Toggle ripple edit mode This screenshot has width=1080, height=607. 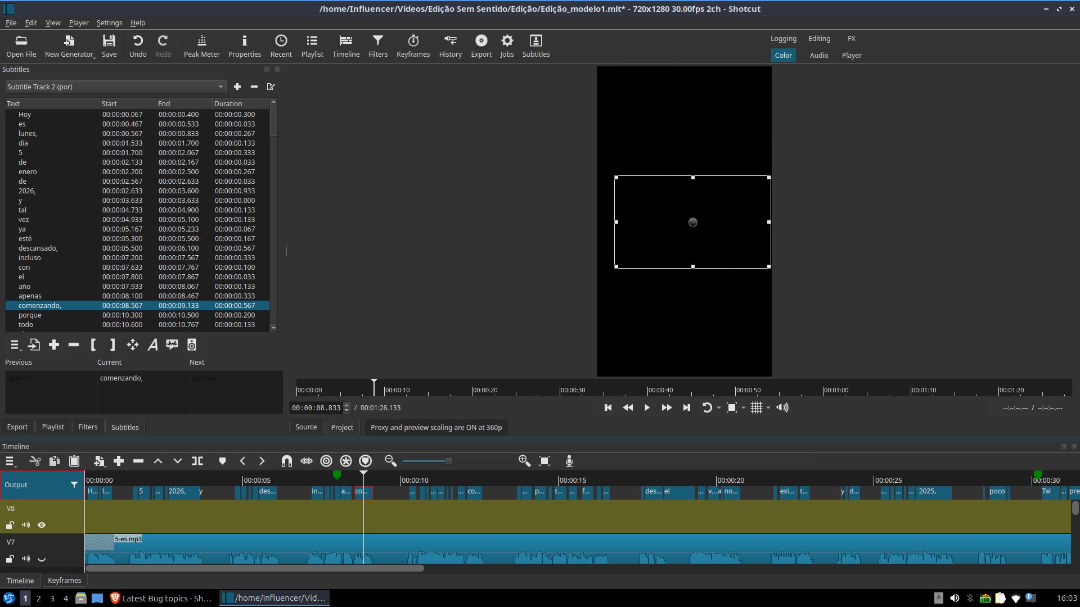tap(326, 461)
